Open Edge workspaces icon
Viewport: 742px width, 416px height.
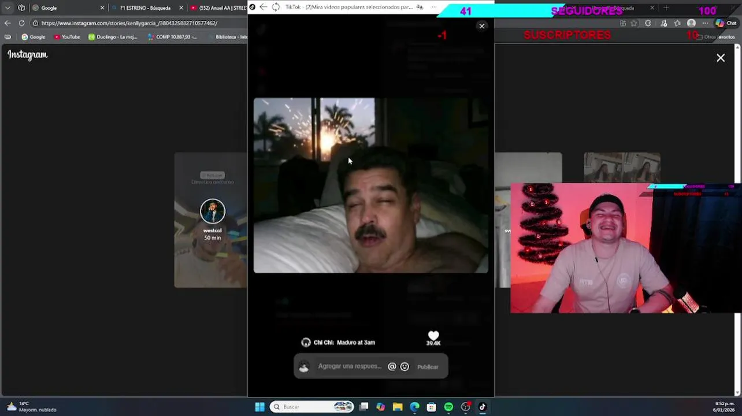[21, 8]
